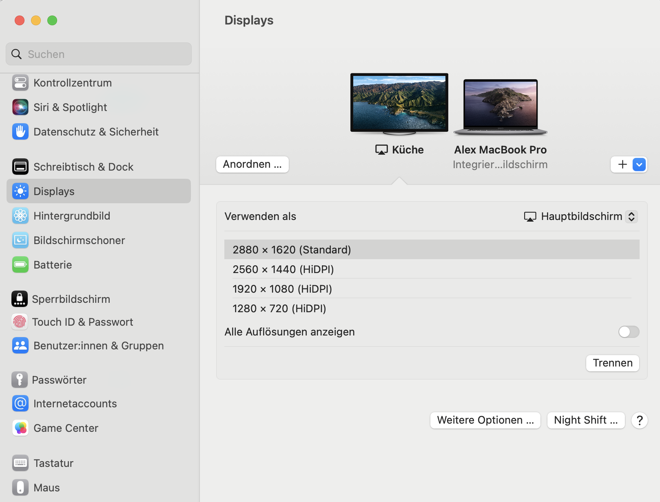Open Night Shift settings
The height and width of the screenshot is (502, 660).
(x=586, y=420)
